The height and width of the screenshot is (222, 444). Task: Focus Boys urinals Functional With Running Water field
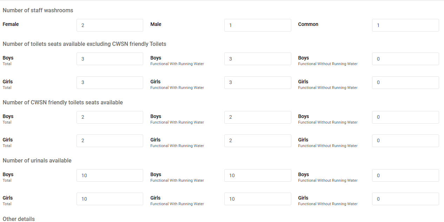257,175
